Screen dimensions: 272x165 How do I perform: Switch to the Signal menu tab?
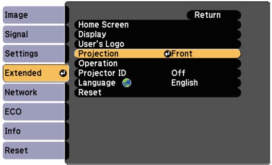[34, 34]
